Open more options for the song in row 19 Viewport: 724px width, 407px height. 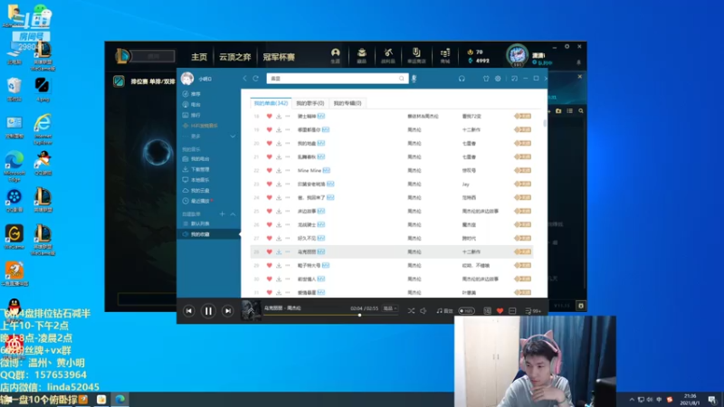tap(288, 130)
